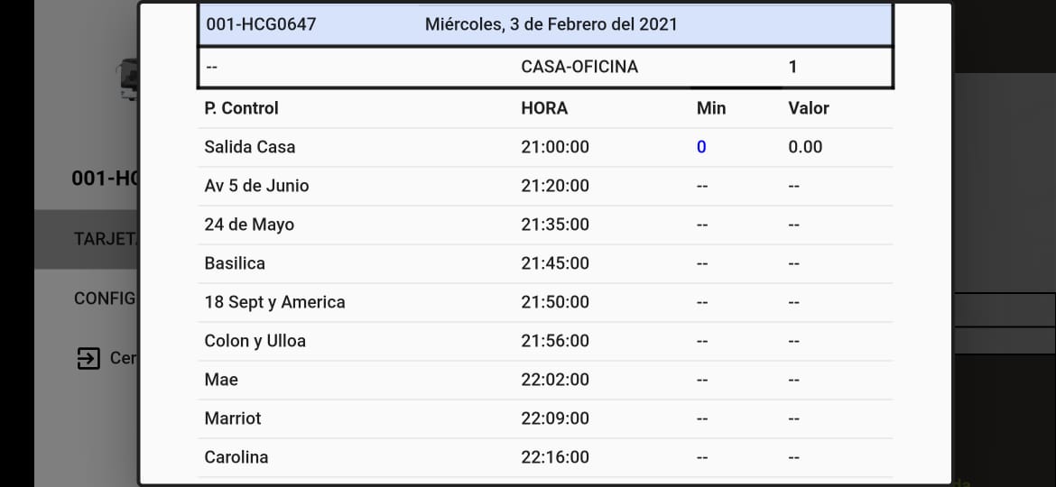The height and width of the screenshot is (487, 1056).
Task: Tap the bus logo icon behind the dialog
Action: pos(129,79)
